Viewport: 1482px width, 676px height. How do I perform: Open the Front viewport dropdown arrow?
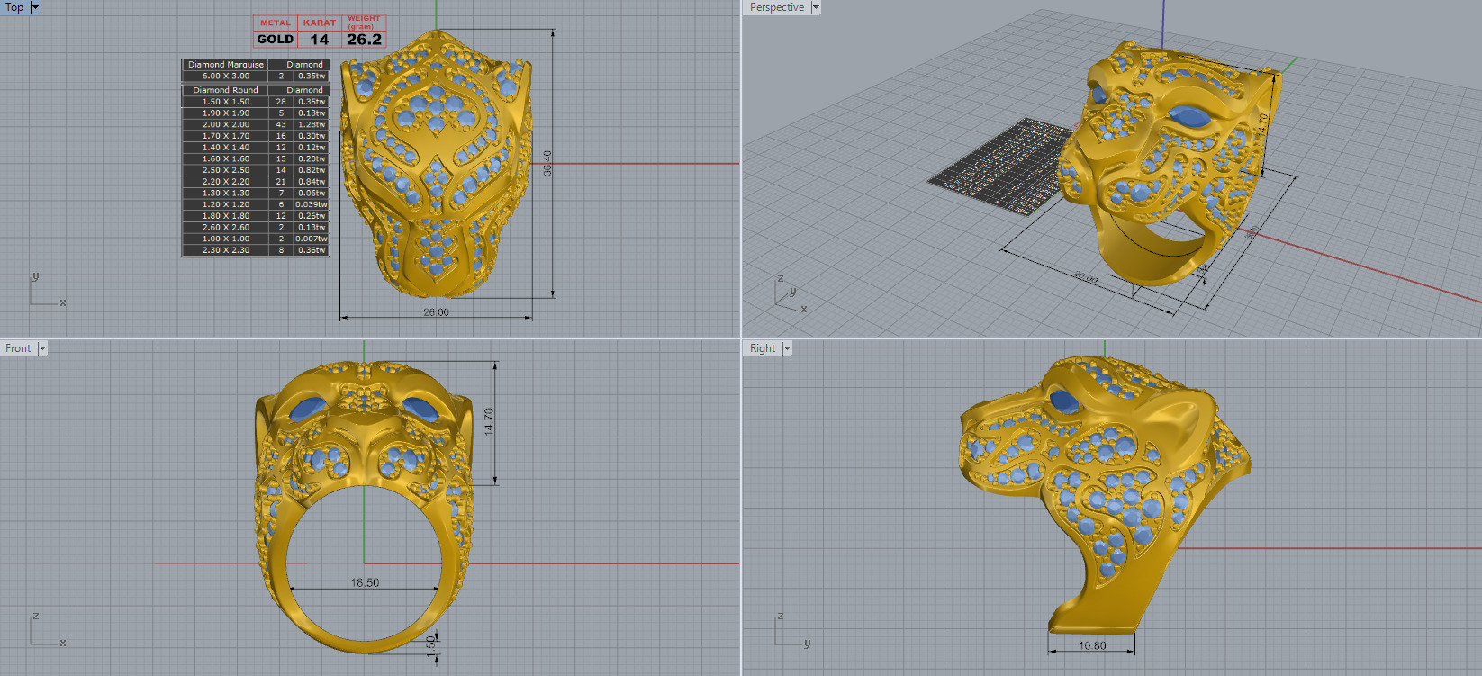(x=42, y=348)
